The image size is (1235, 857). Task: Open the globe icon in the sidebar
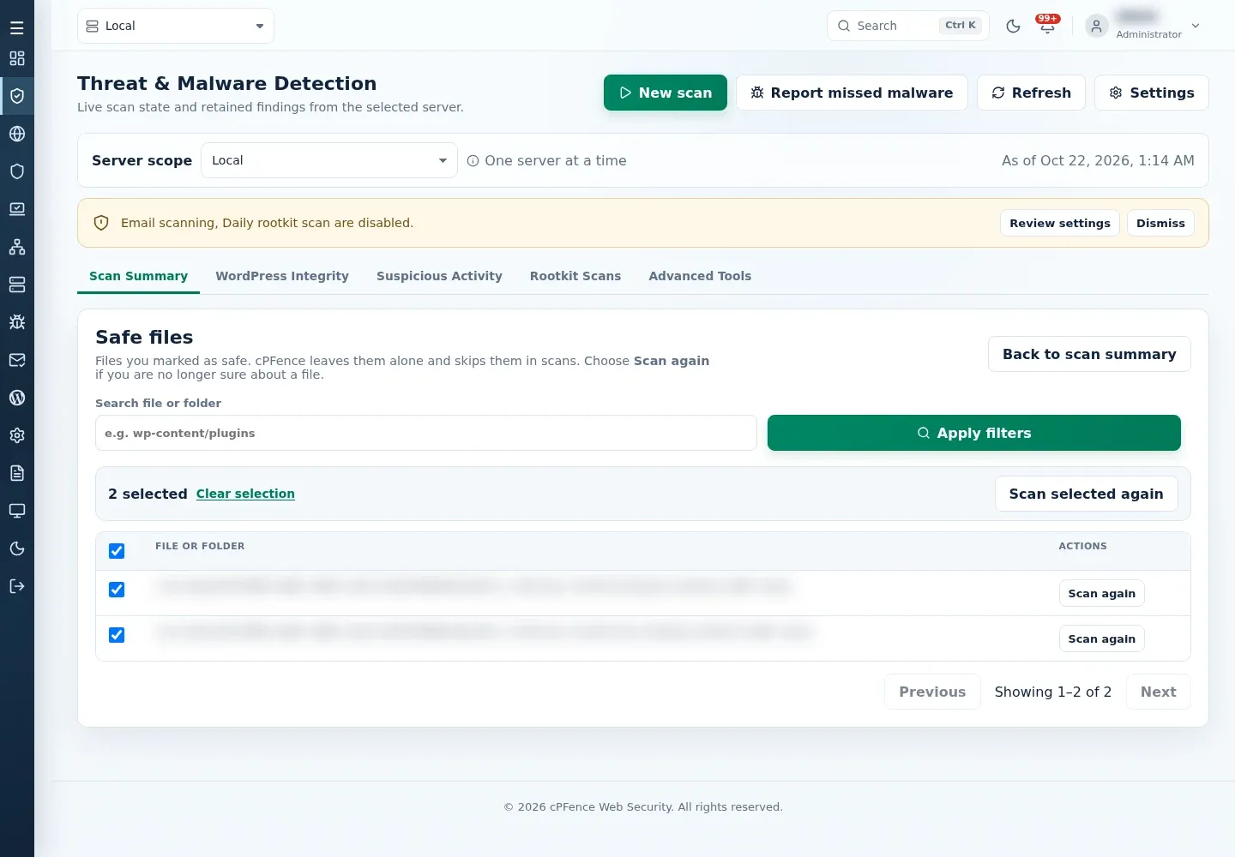17,134
